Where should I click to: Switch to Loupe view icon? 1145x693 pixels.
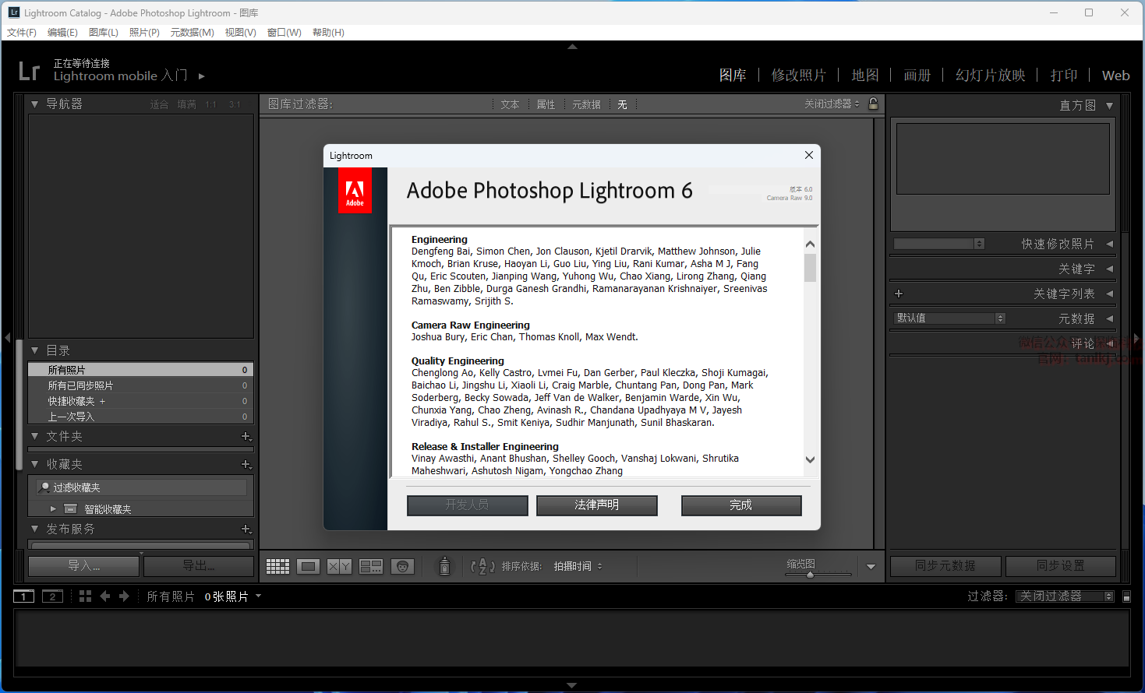(x=308, y=566)
